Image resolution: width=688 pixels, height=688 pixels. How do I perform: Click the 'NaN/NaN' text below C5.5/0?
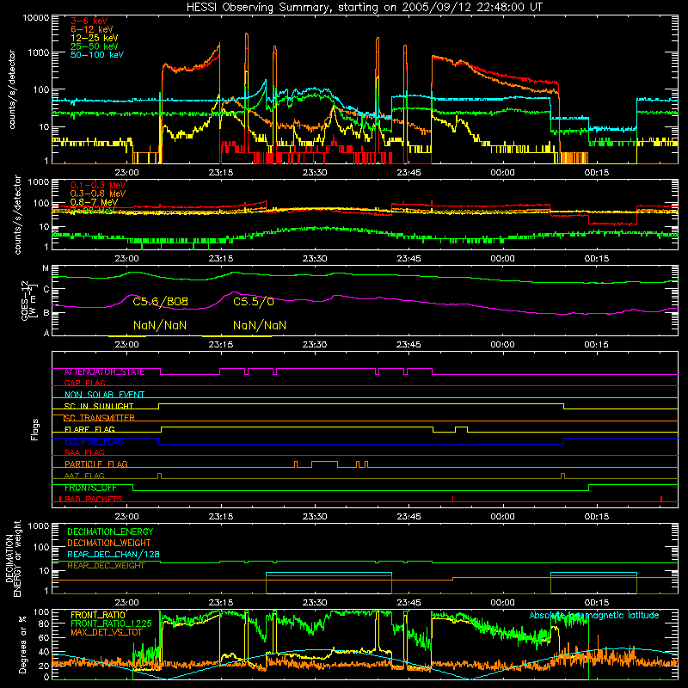260,325
